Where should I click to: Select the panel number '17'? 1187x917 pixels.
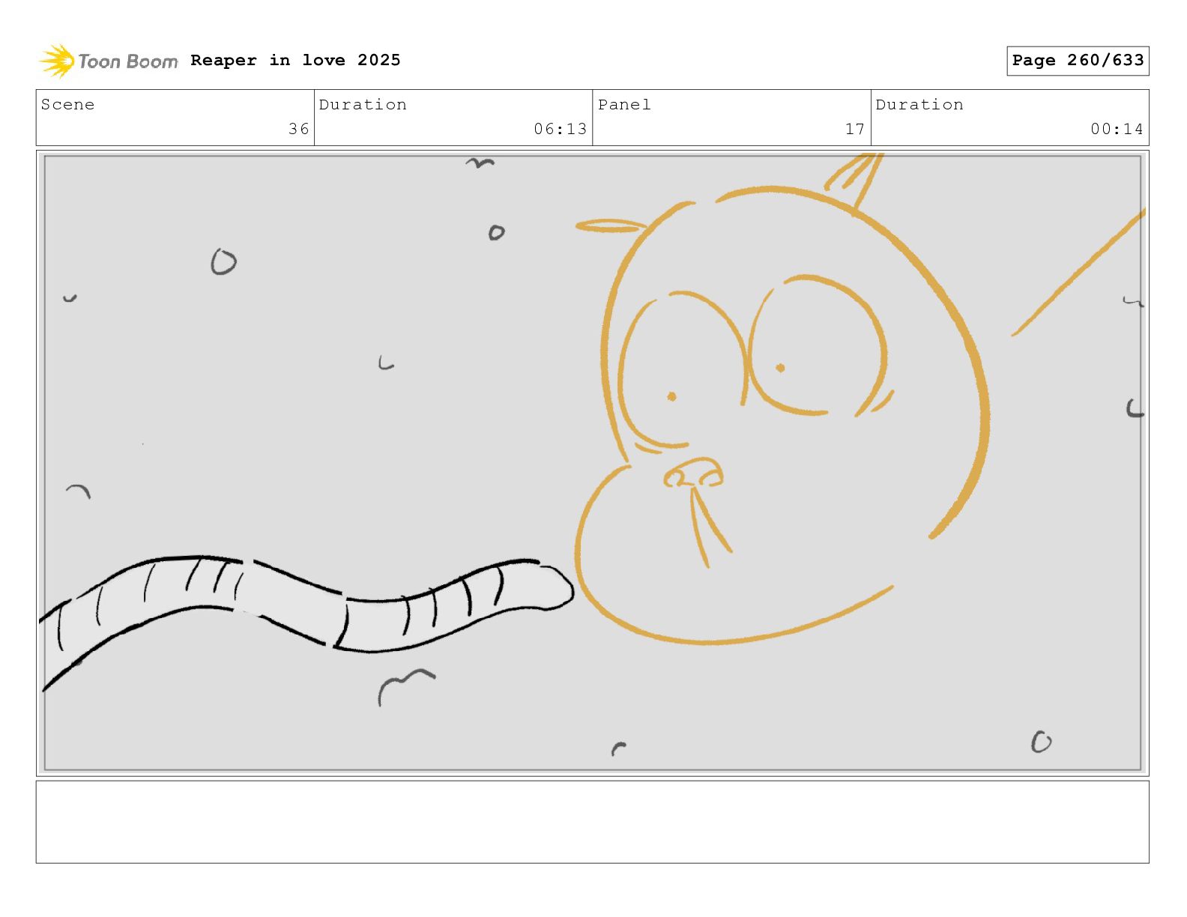(x=855, y=129)
